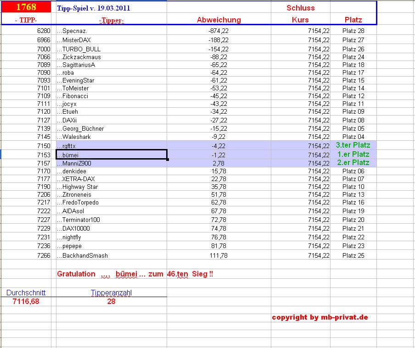Viewport: 415px width, 348px height.
Task: Select the '...ToMeister' cell
Action: coord(112,88)
